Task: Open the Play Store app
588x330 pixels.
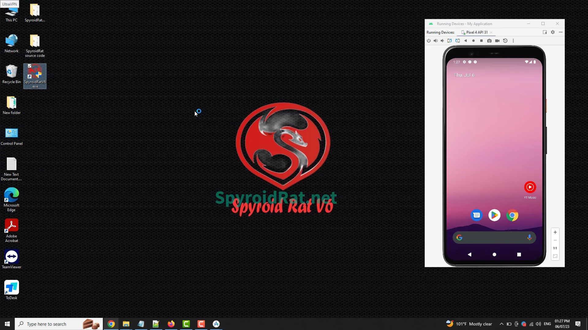Action: 494,215
